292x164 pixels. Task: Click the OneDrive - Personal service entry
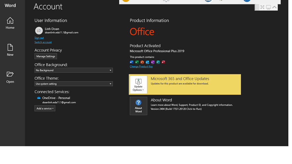pyautogui.click(x=56, y=98)
